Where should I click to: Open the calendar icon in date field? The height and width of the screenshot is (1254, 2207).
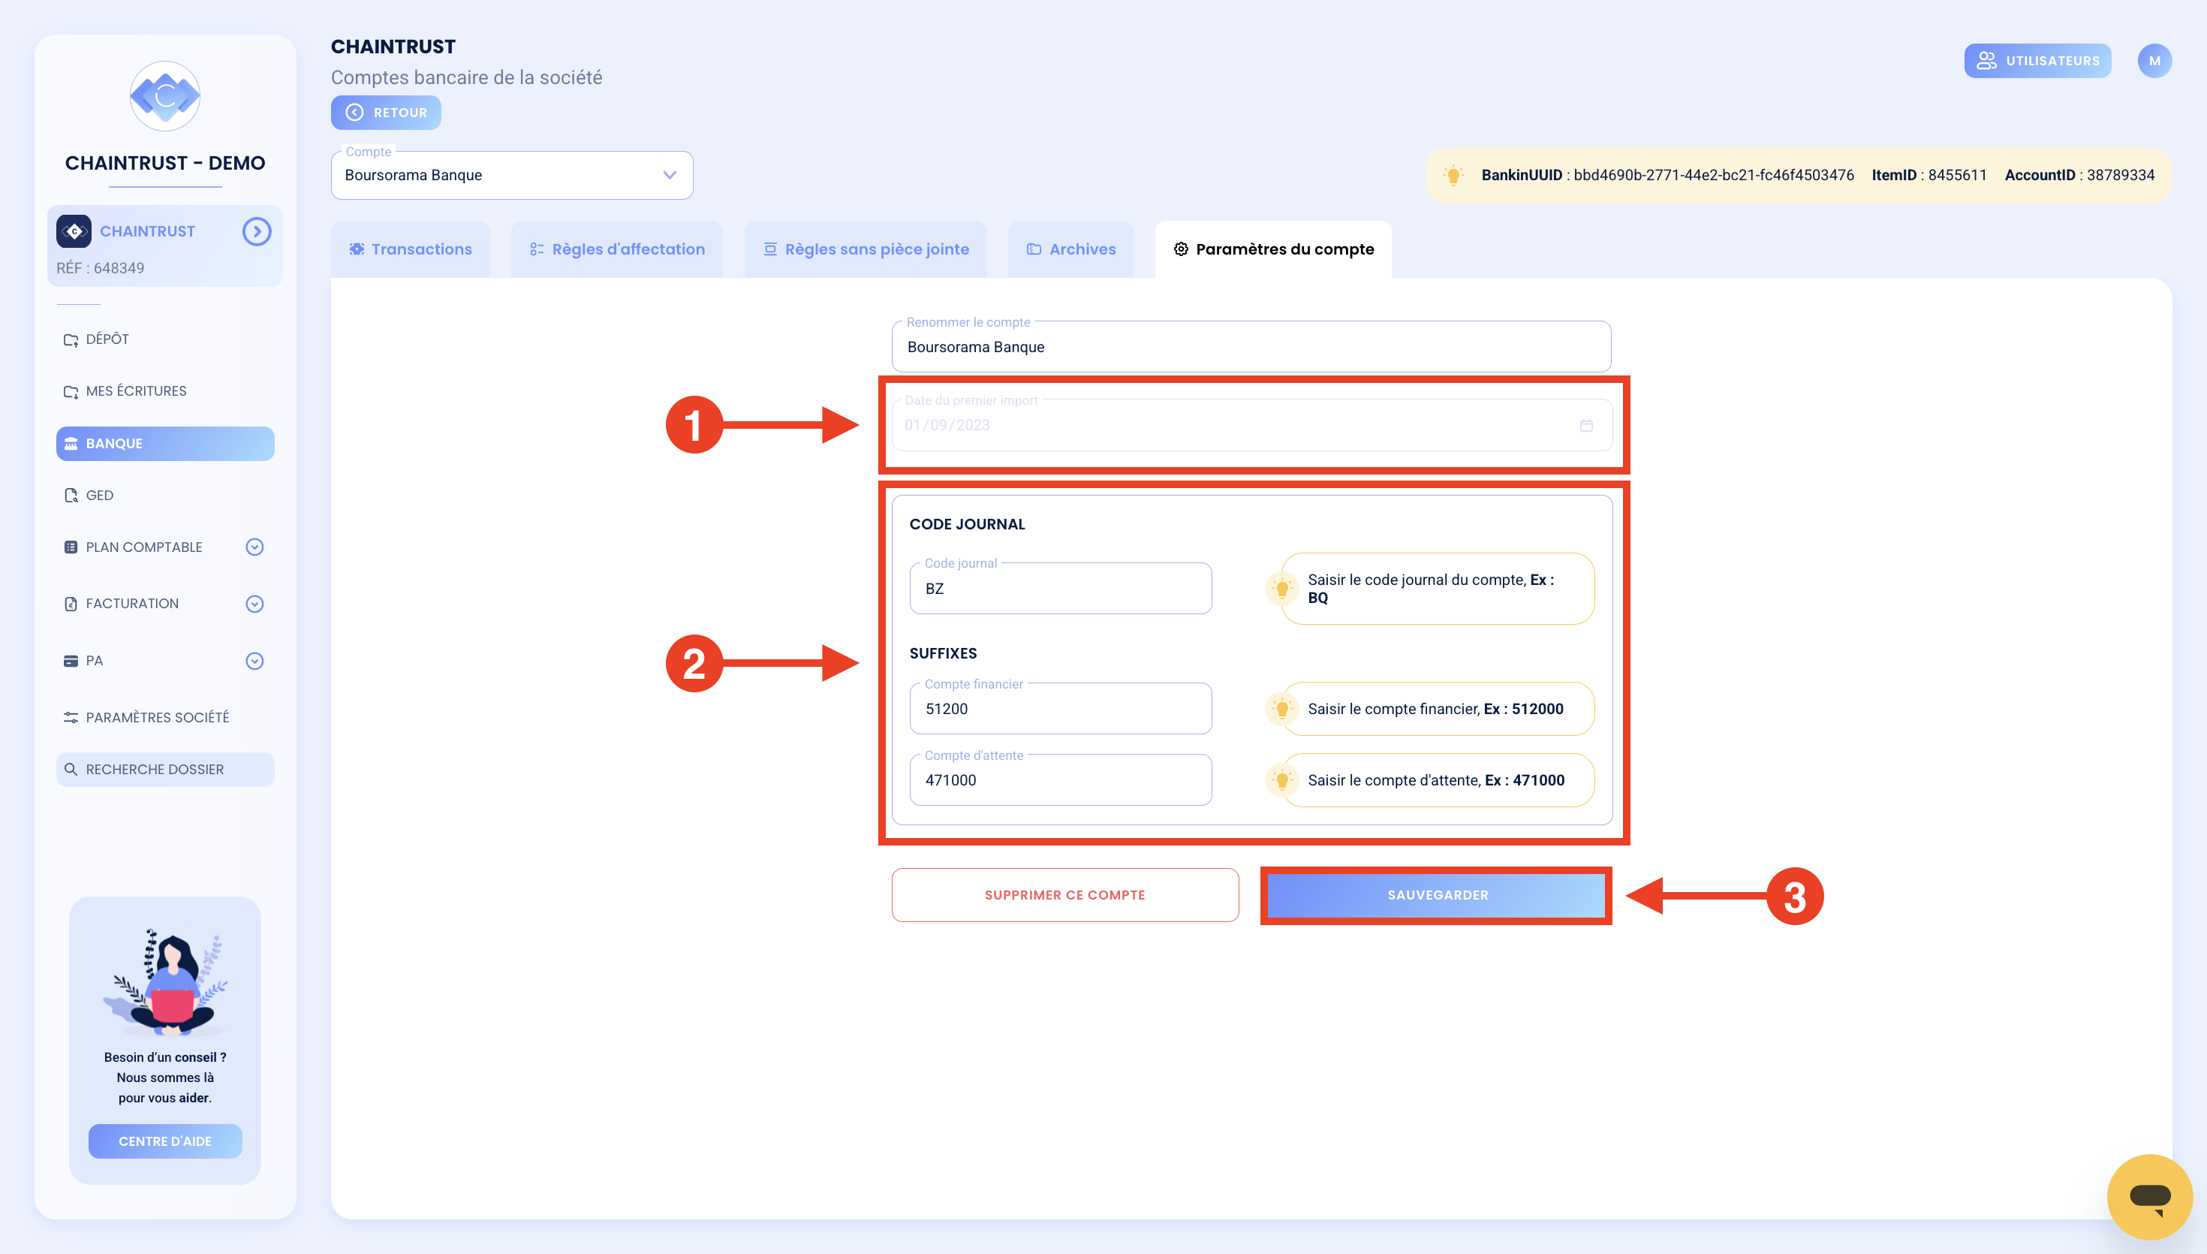[x=1586, y=426]
